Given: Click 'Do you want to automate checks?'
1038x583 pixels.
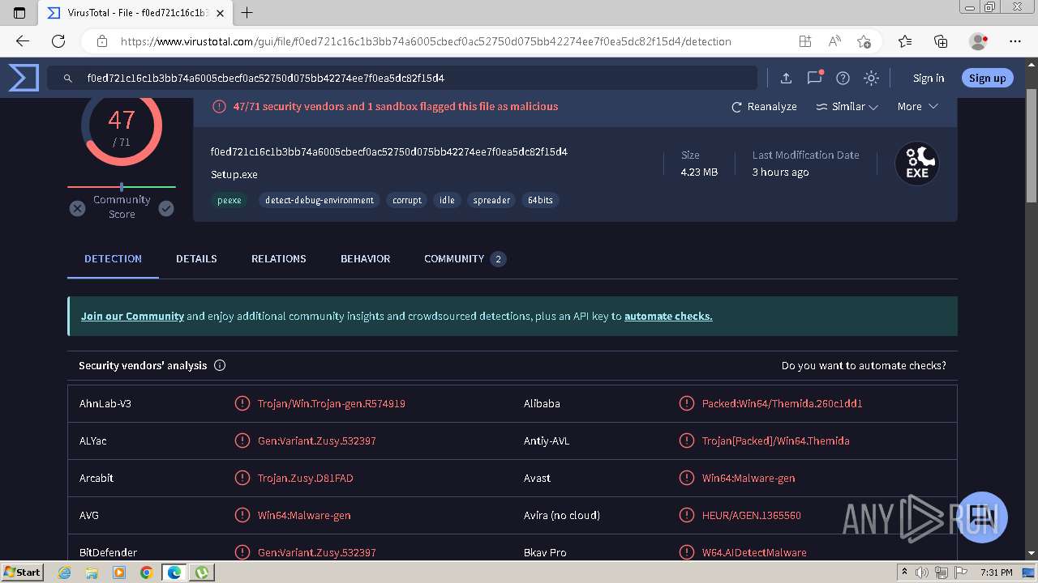Looking at the screenshot, I should tap(864, 366).
